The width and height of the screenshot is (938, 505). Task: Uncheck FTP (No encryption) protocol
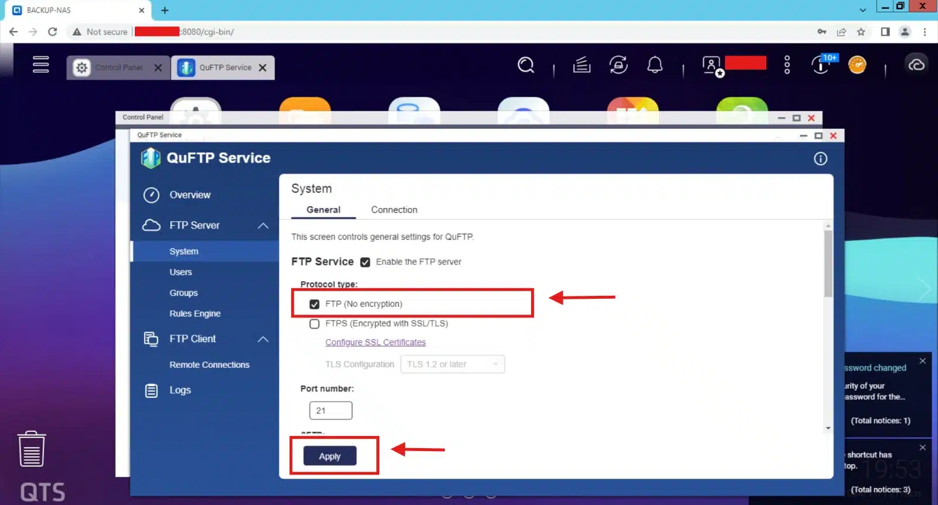point(315,304)
